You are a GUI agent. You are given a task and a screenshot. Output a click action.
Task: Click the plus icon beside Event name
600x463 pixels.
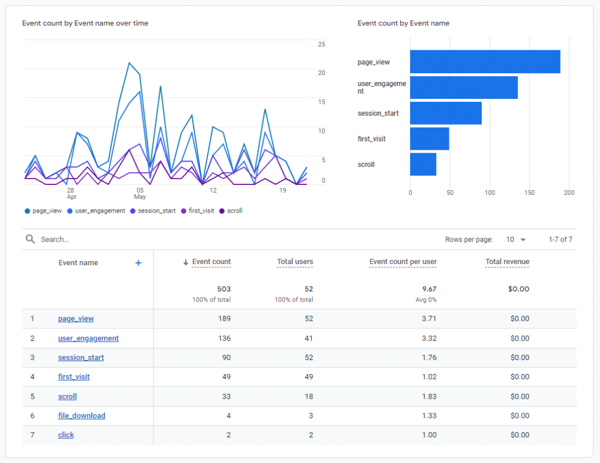click(138, 263)
